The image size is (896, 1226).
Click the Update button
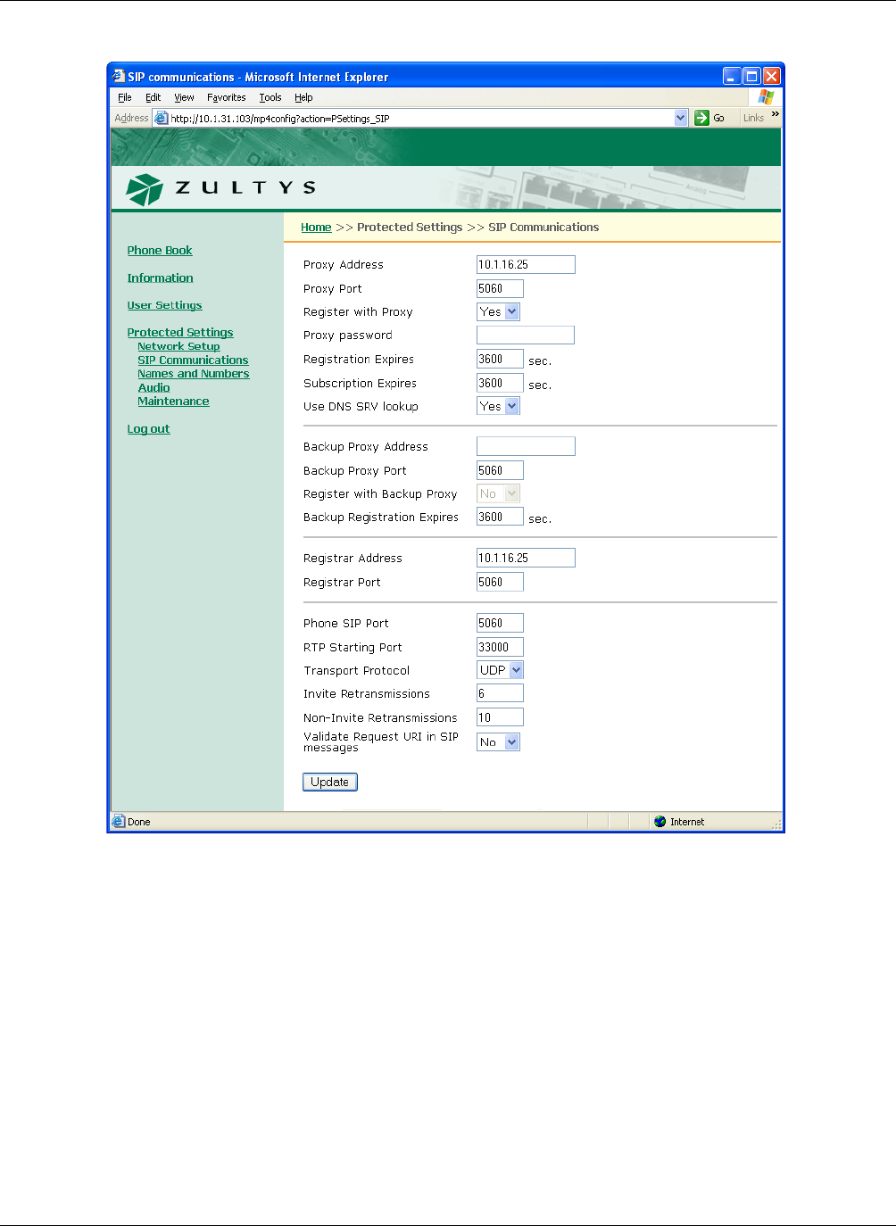pos(330,782)
